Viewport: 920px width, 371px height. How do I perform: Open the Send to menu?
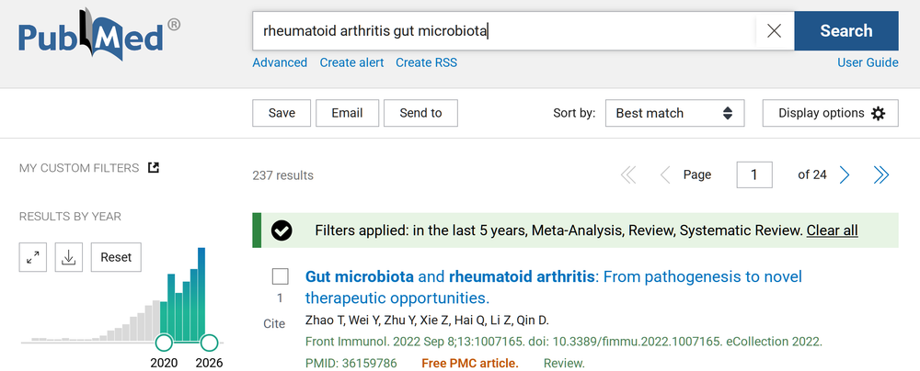point(420,113)
